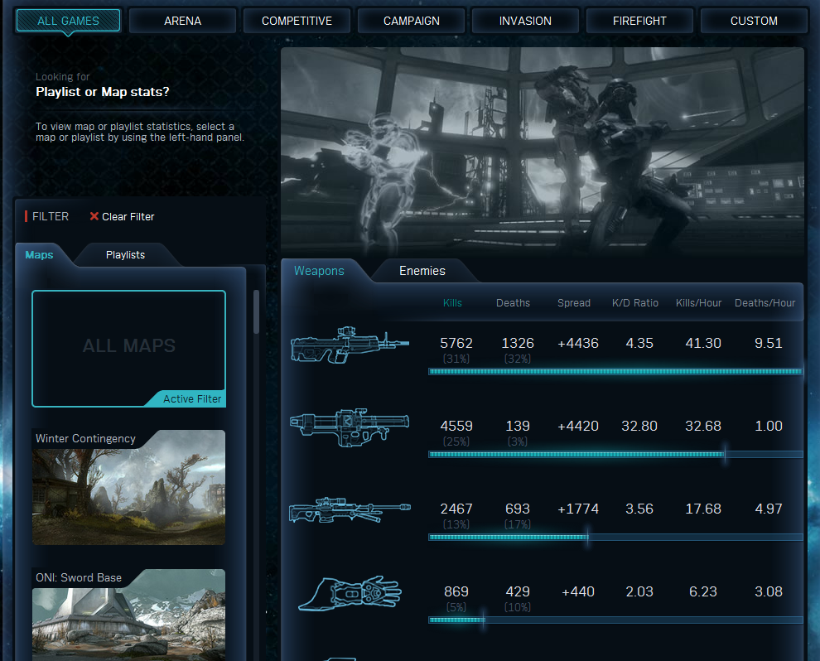The height and width of the screenshot is (661, 820).
Task: Click the 6.23 kills per hour value
Action: pos(703,591)
